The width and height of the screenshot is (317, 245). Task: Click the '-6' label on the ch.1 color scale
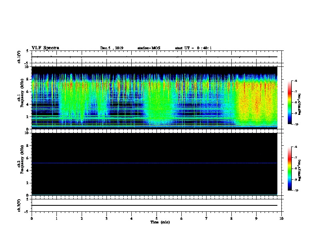295,80
